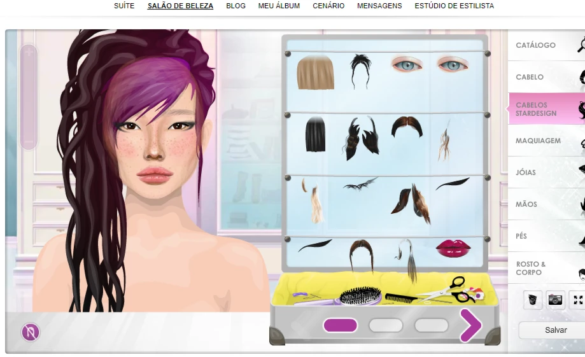Viewport: 585px width, 357px height.
Task: Zoom in with the plus slider button
Action: click(29, 53)
